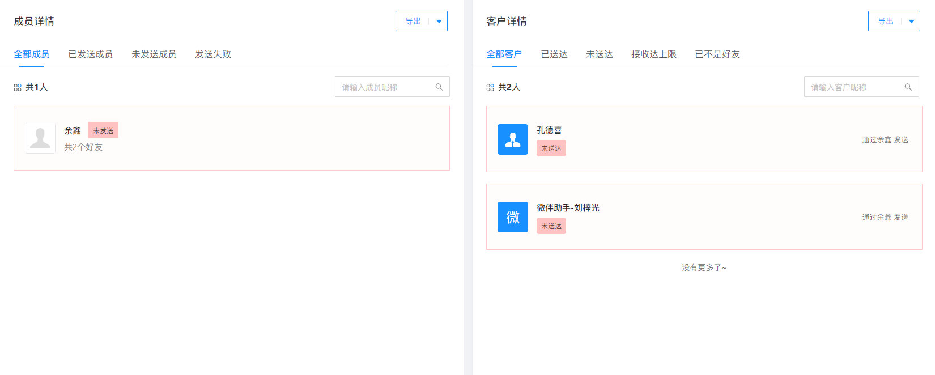Open the 未发送成员 tab
Viewport: 935px width, 375px height.
(x=154, y=54)
